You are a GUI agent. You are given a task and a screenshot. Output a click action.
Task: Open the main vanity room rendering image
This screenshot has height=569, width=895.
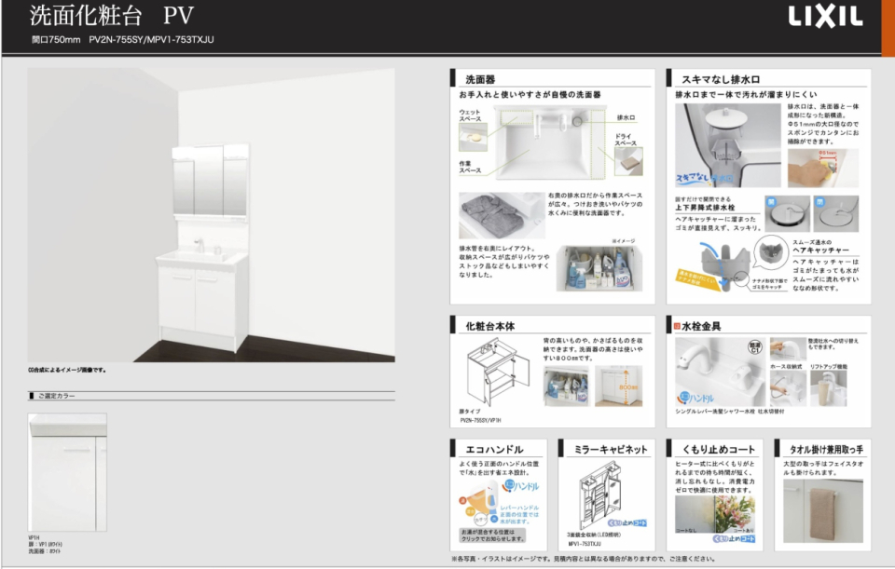(x=211, y=215)
